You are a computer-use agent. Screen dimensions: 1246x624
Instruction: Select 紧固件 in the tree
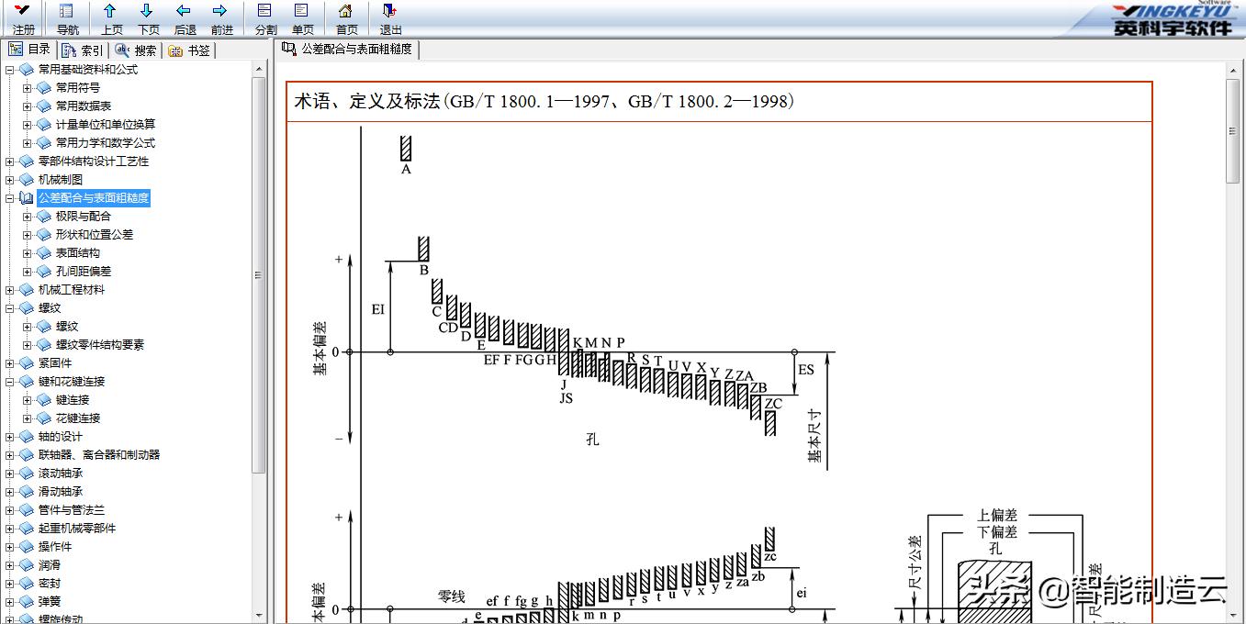click(55, 363)
